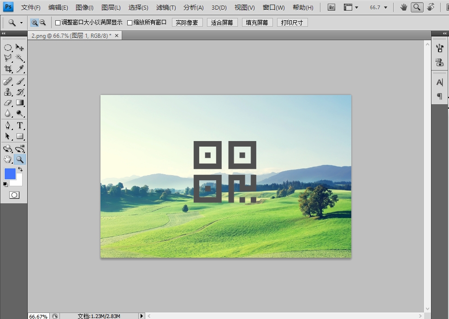The image size is (449, 319).
Task: Select the Eraser tool
Action: (8, 103)
